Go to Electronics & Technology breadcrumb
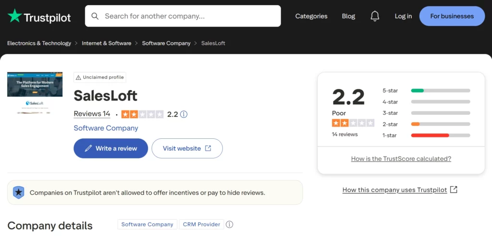 point(39,43)
